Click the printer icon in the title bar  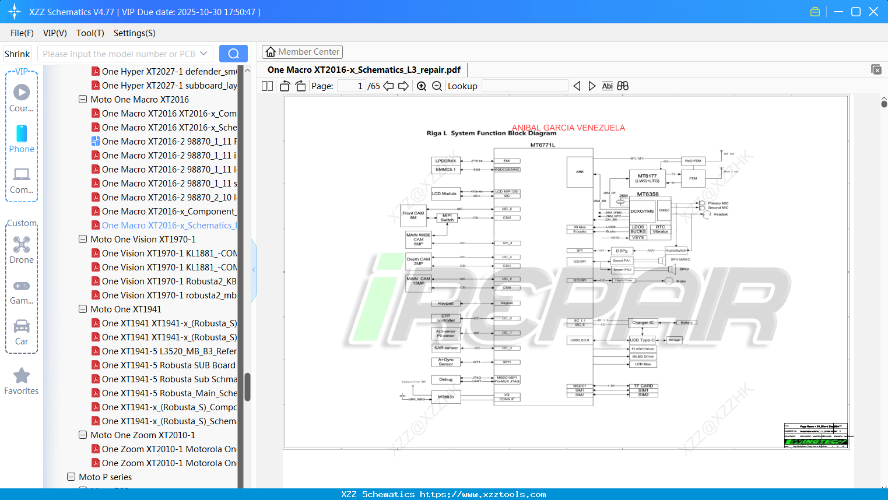tap(815, 11)
